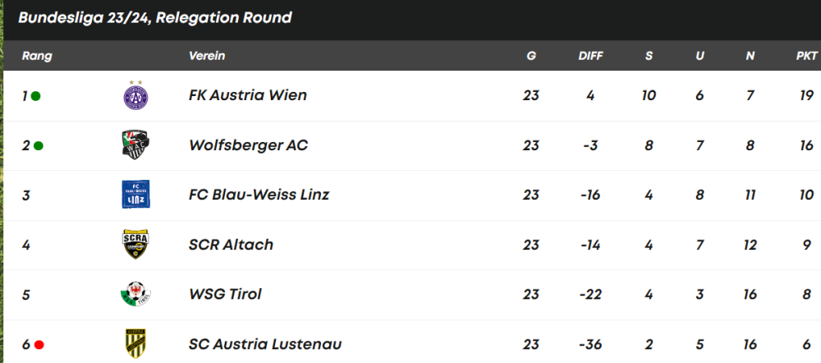Click red relegation dot beside rank 6
Image resolution: width=821 pixels, height=363 pixels.
pos(39,345)
